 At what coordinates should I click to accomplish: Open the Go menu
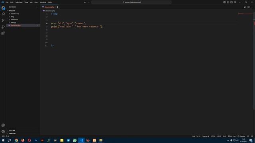point(31,2)
